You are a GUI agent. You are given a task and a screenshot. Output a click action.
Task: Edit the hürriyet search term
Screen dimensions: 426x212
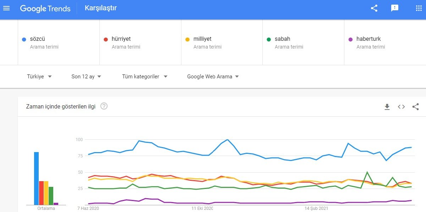tap(141, 42)
